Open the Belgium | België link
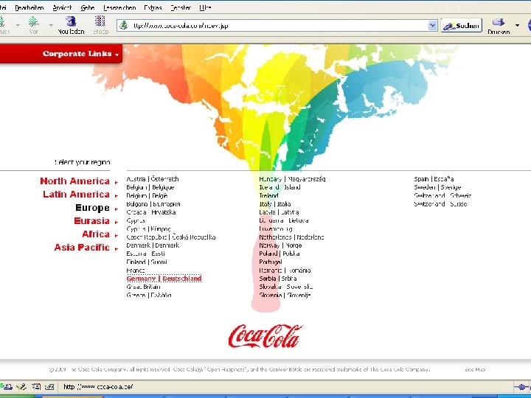The image size is (531, 398). [147, 195]
